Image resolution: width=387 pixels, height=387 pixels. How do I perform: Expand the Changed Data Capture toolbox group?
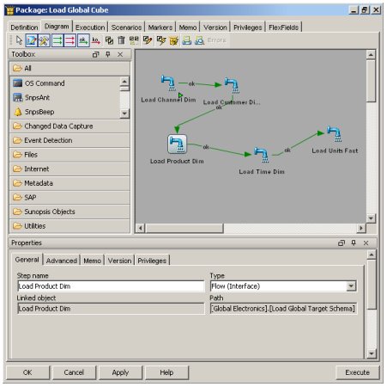coord(70,126)
